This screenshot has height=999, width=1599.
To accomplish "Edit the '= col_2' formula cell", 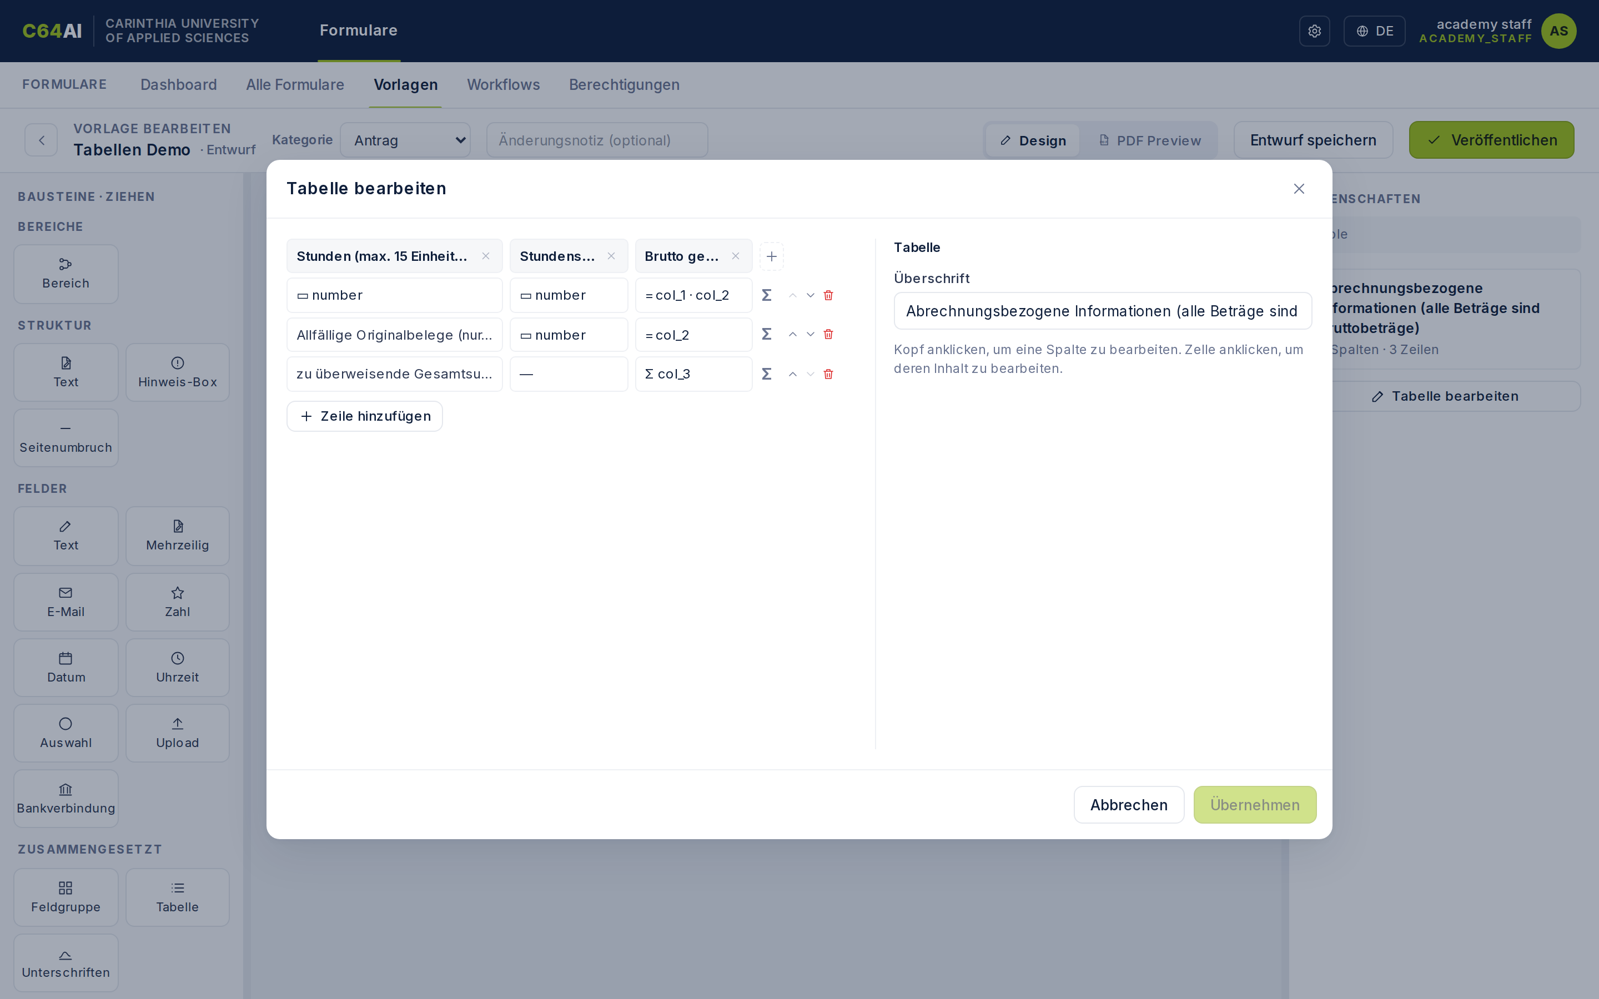I will pos(694,335).
